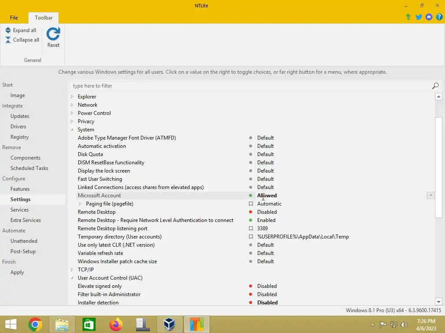
Task: Focus the 'type here to filter' field
Action: [x=251, y=86]
